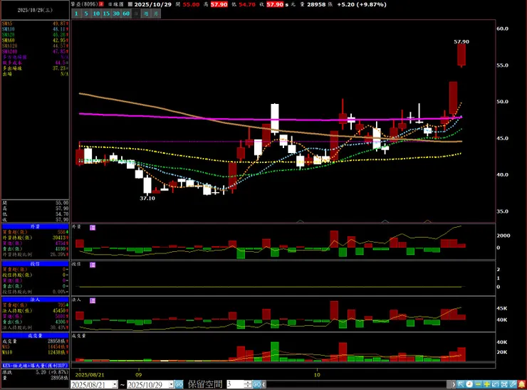The height and width of the screenshot is (390, 527).
Task: Select the 1-minute timeframe button
Action: (x=76, y=14)
